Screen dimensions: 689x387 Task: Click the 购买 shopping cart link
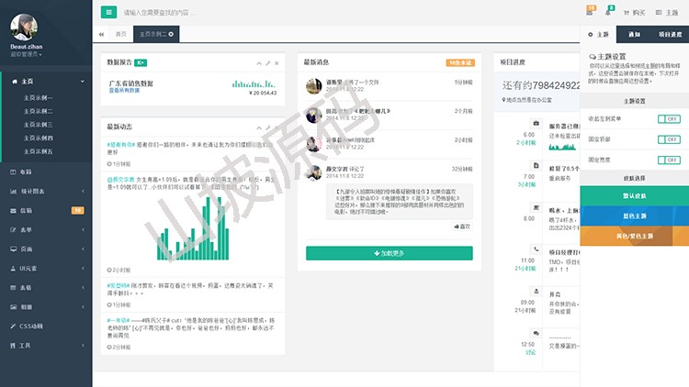click(634, 13)
